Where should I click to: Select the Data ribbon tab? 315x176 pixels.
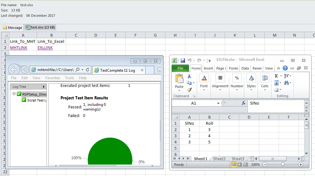pos(245,68)
